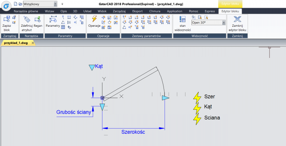Viewport: 286px width, 146px height.
Task: Click the Zapisz blok button
Action: pos(7,24)
